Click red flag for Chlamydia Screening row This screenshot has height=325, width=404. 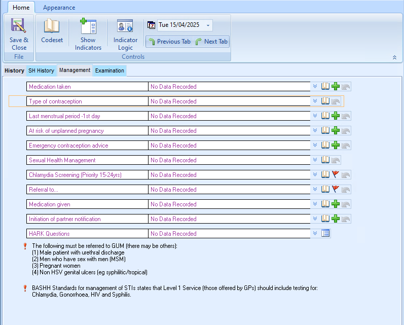pos(336,174)
